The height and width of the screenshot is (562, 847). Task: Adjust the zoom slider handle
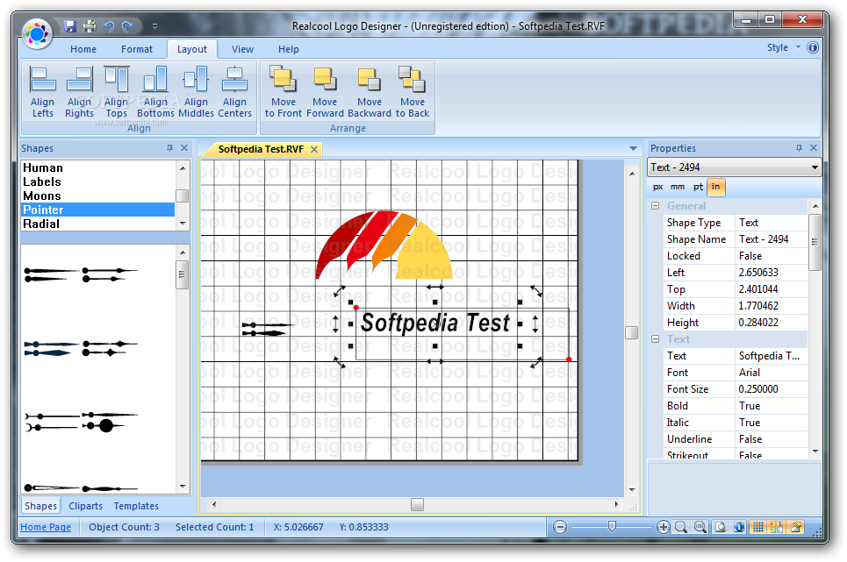612,526
